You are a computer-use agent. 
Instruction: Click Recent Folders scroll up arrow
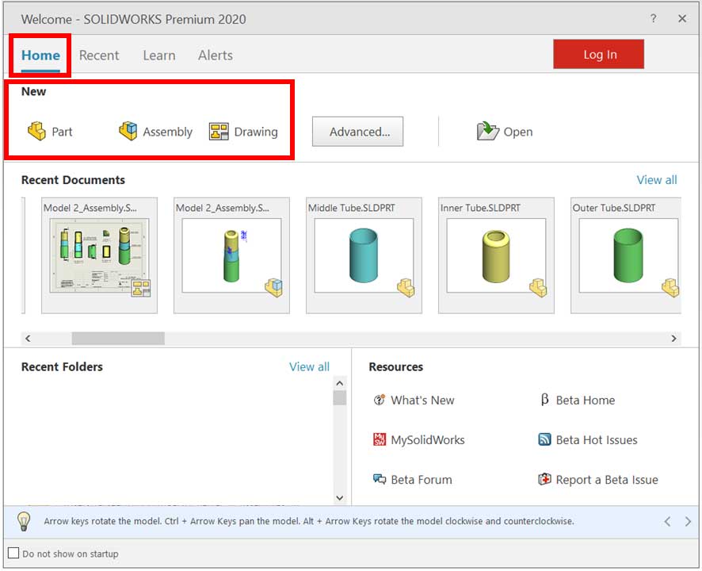[340, 383]
